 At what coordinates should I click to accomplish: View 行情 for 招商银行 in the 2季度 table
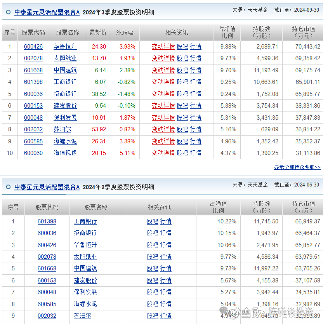click(166, 233)
